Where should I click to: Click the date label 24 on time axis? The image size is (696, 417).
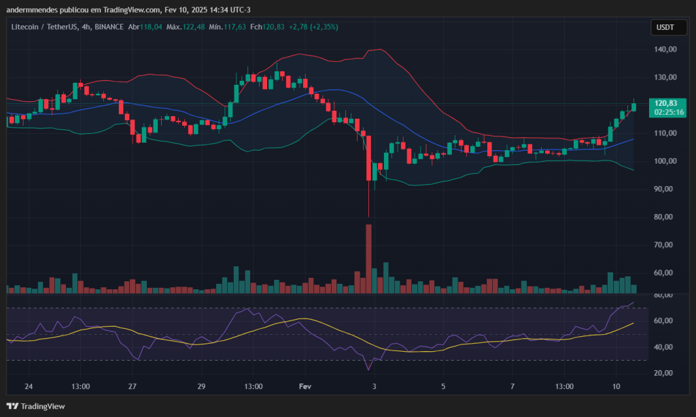29,386
